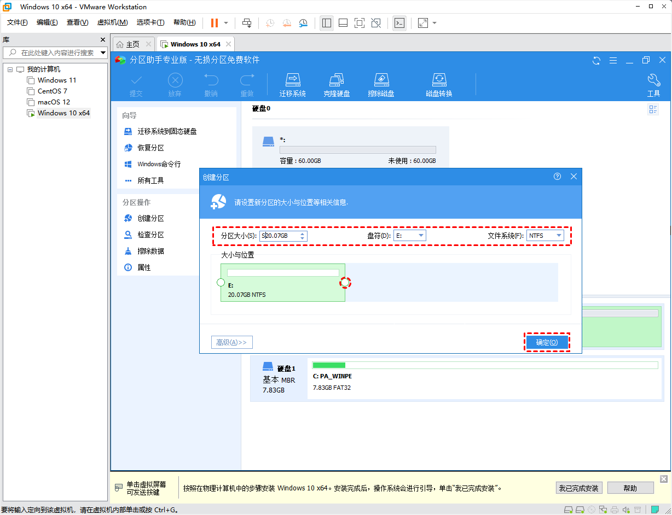This screenshot has height=515, width=672.
Task: Click the 我已完成安装 button
Action: tap(579, 488)
